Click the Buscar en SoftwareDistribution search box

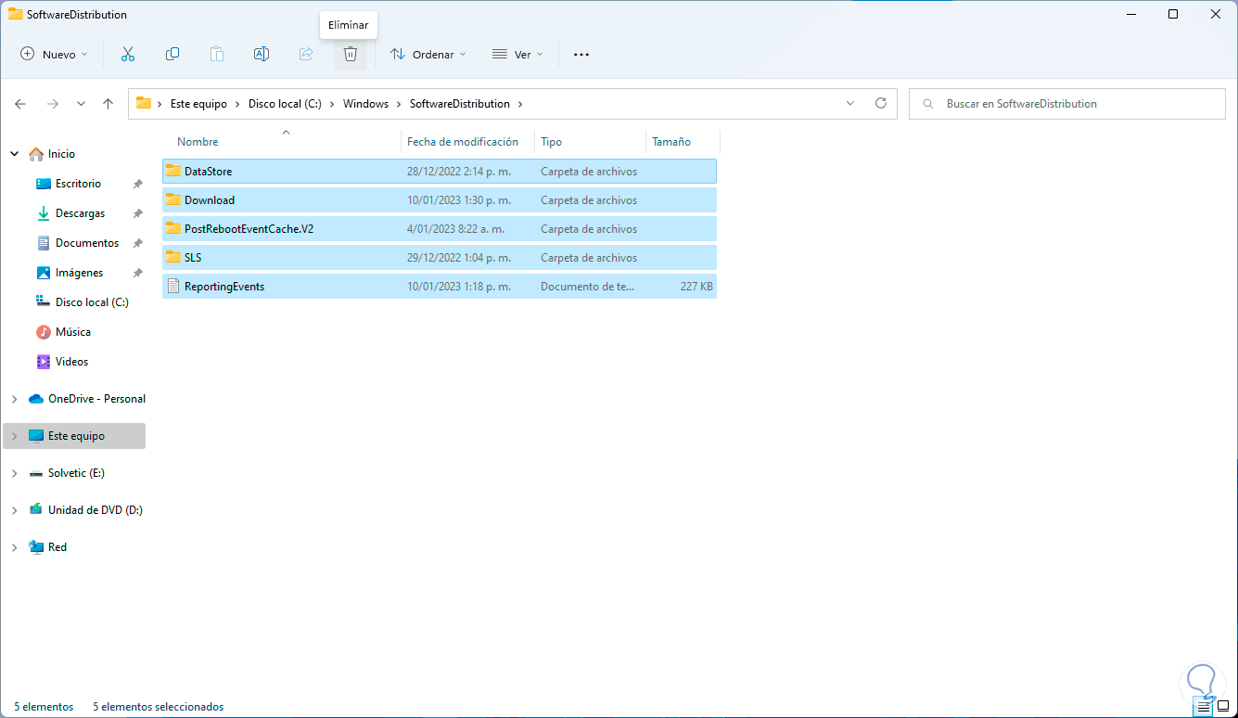point(1067,104)
